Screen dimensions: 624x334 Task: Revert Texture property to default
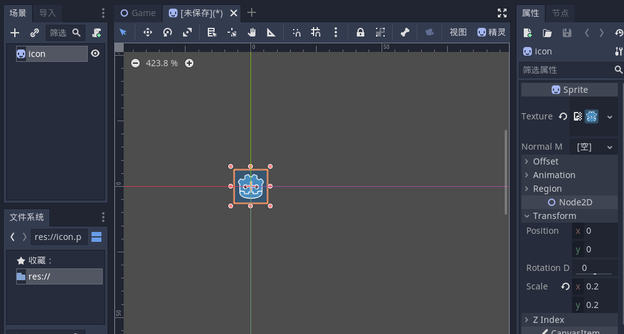coord(563,116)
